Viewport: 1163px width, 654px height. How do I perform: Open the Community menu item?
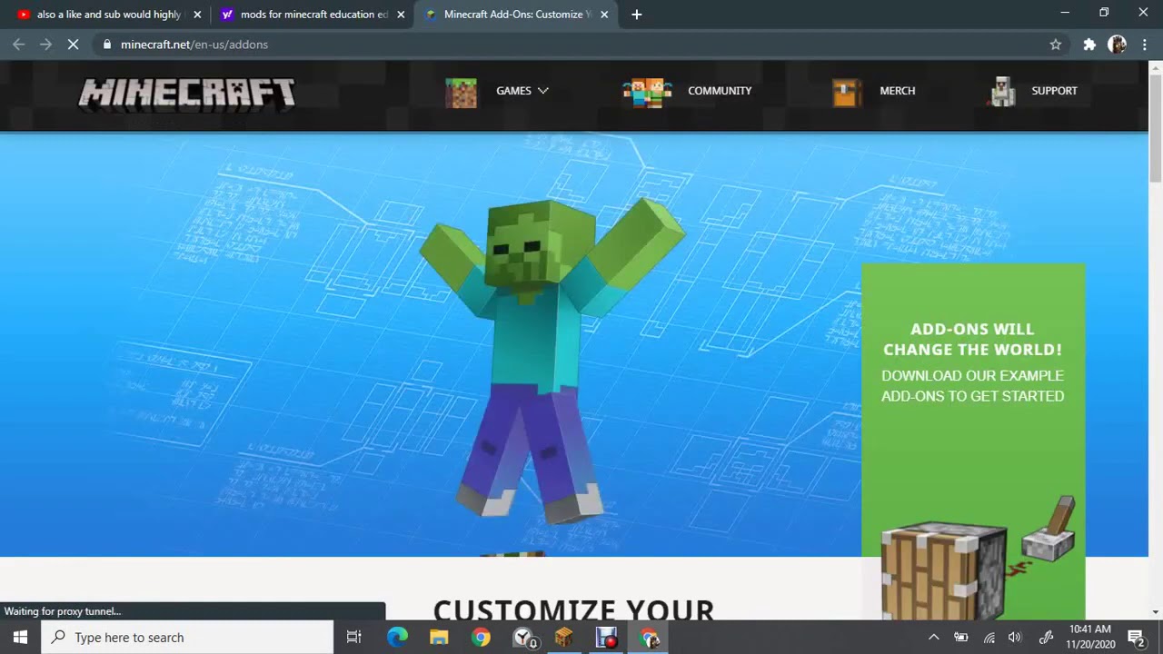pos(720,91)
